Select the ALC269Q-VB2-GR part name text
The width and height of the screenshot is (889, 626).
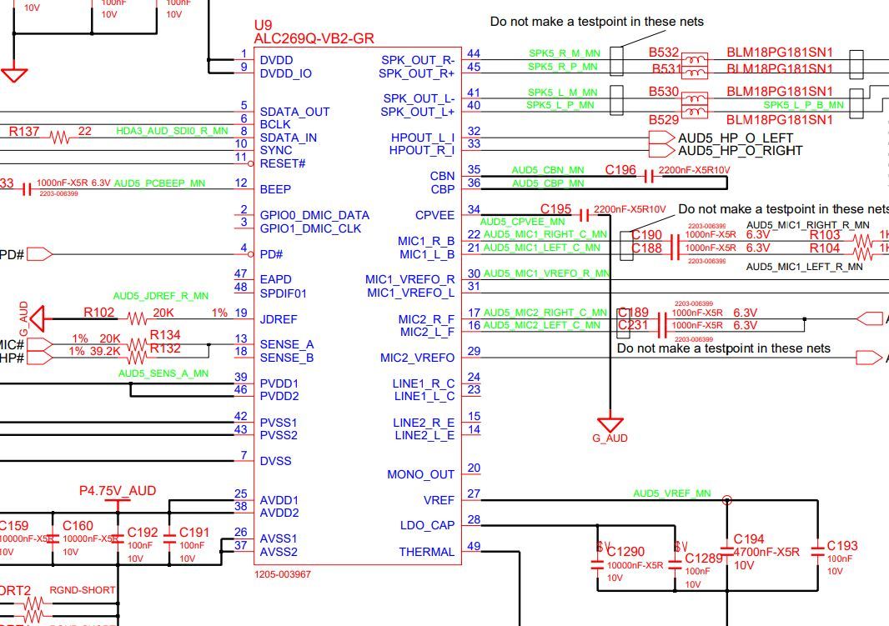pyautogui.click(x=314, y=39)
